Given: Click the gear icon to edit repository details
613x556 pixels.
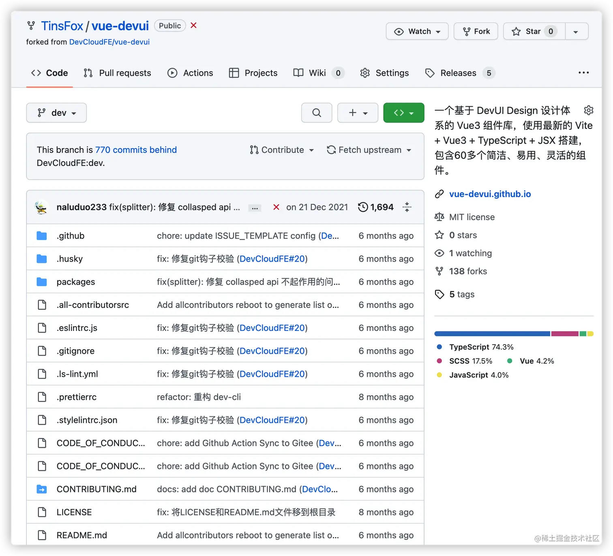Looking at the screenshot, I should [x=589, y=110].
